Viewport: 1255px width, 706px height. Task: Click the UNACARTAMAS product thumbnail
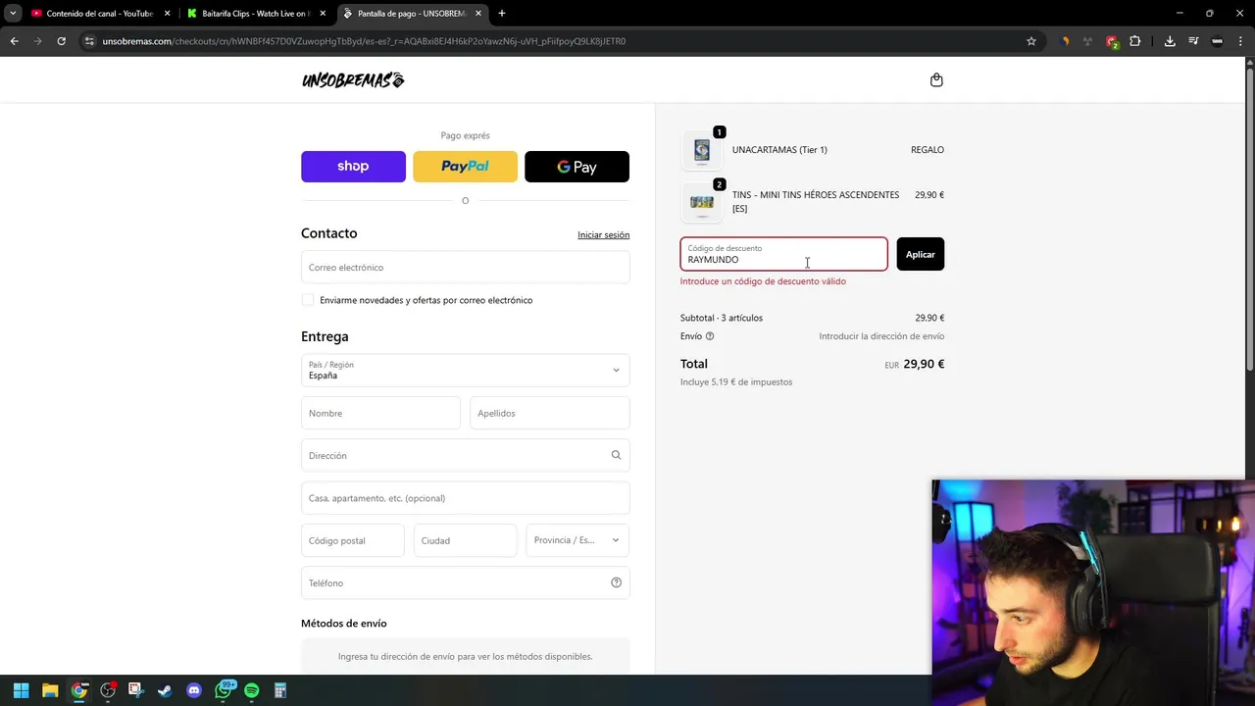coord(701,150)
